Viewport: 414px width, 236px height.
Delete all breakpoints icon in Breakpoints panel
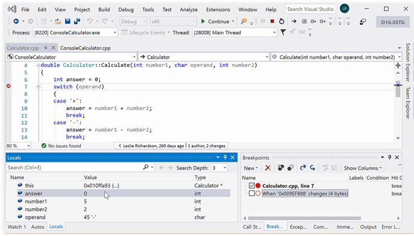(281, 168)
